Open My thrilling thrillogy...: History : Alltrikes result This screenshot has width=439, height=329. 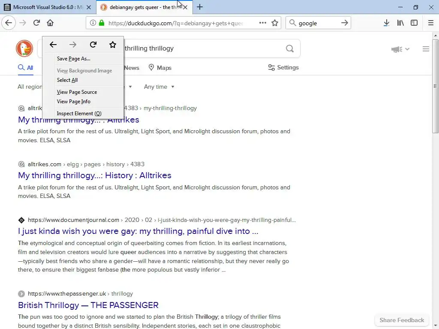95,175
